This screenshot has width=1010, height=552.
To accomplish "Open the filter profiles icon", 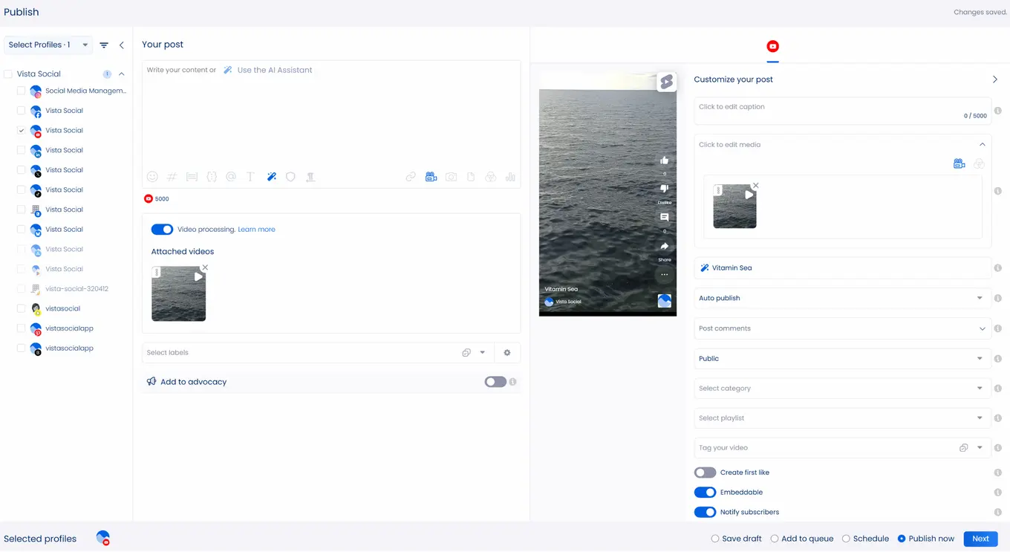I will 104,45.
